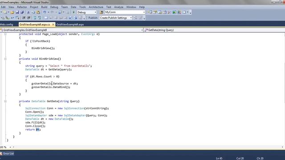Switch to the Web.config tab

point(7,24)
